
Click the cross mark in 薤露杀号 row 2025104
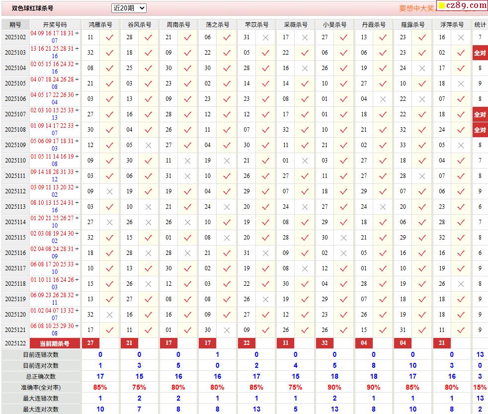422,68
